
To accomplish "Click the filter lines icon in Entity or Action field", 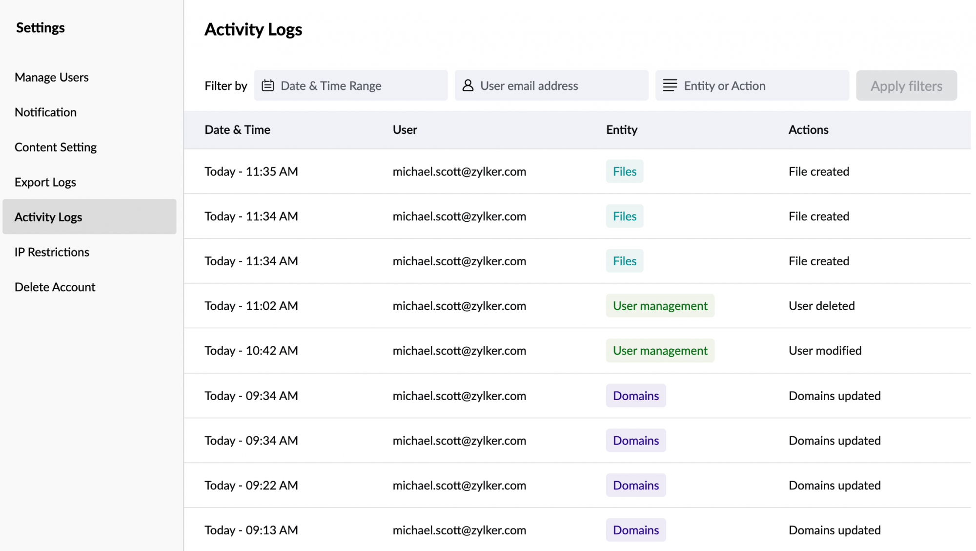I will click(669, 85).
